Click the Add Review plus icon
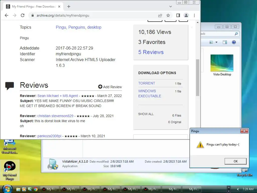 tap(100, 87)
